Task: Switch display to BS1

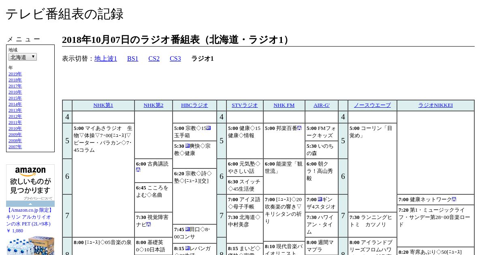Action: (133, 59)
